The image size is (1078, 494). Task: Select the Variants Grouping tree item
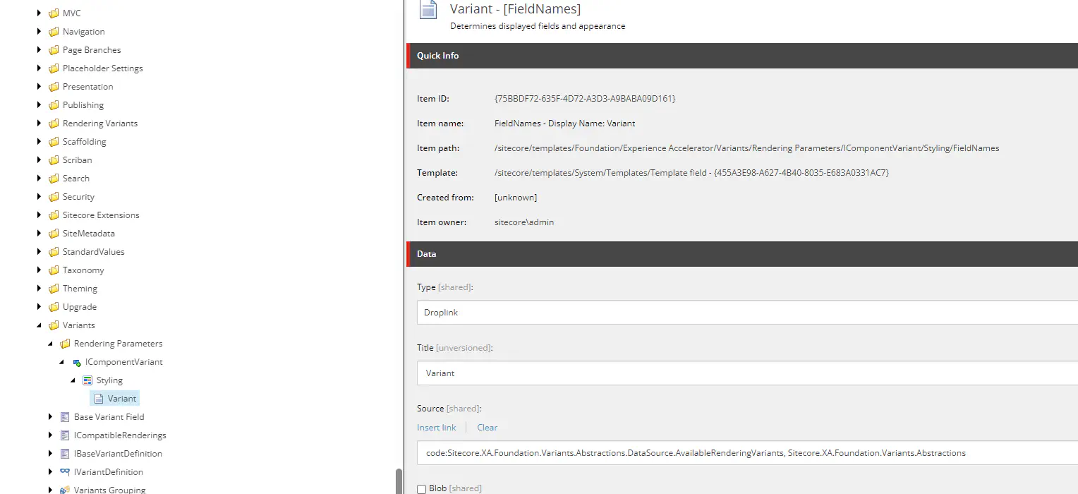[111, 490]
